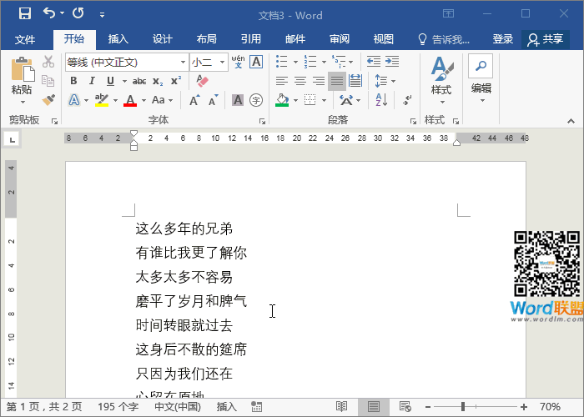Toggle superscript formatting

pos(176,81)
